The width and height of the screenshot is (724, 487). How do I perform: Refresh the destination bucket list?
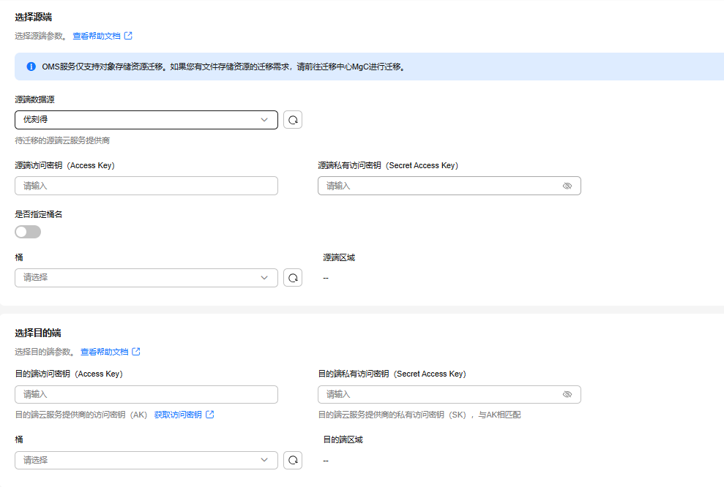tap(293, 460)
